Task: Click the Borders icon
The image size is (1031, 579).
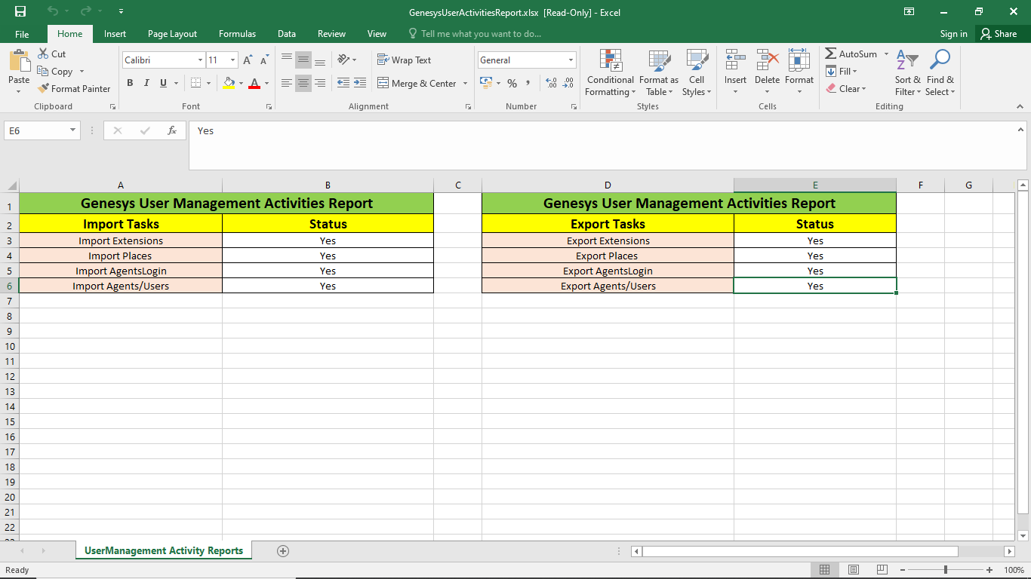Action: pyautogui.click(x=195, y=83)
